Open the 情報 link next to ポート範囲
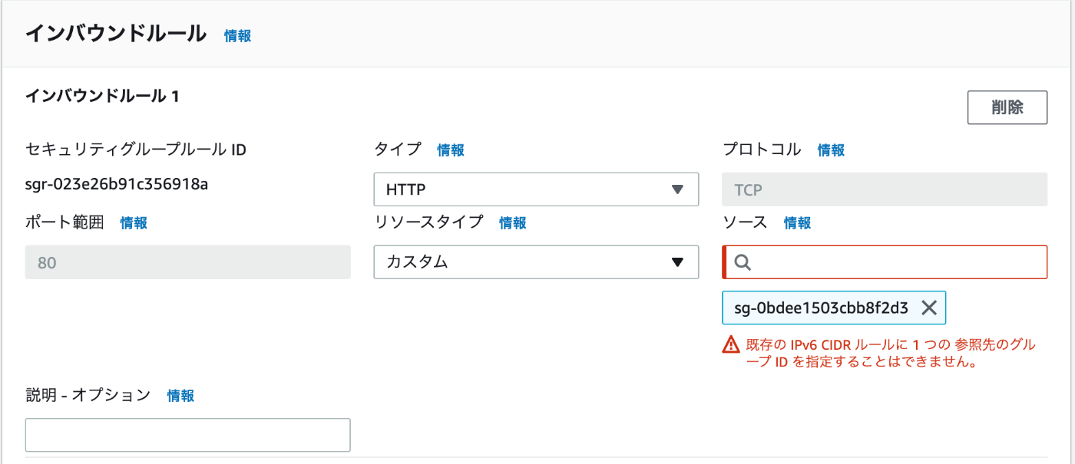1075x464 pixels. [x=134, y=223]
